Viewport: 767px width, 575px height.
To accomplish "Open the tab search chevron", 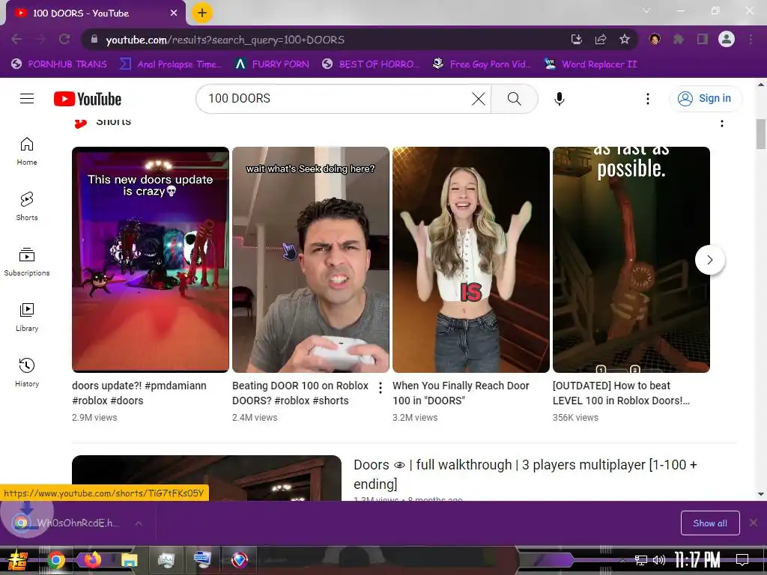I will click(646, 10).
